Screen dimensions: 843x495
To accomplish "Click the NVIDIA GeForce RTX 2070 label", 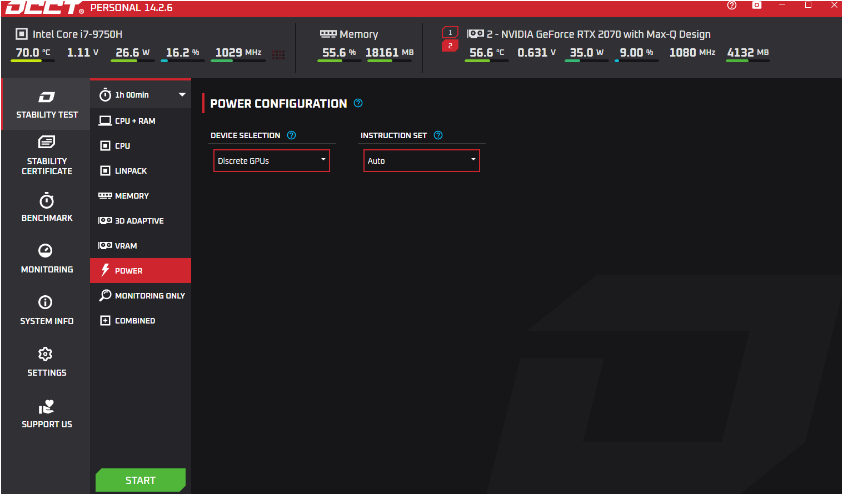I will (598, 34).
